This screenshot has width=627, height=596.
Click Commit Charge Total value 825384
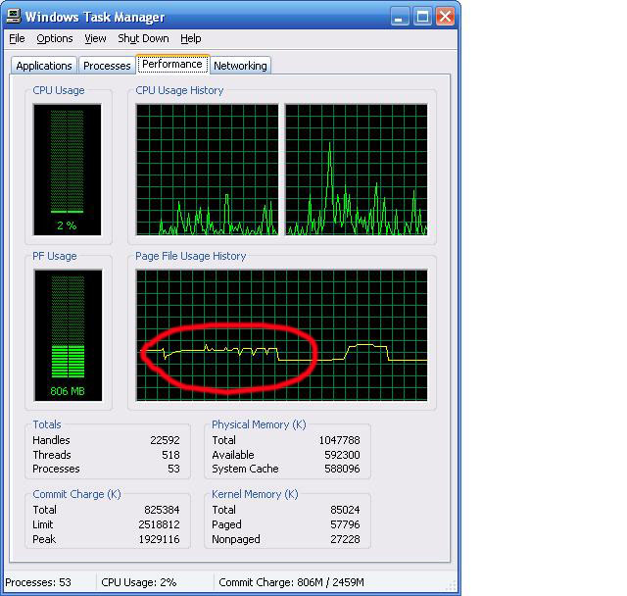pyautogui.click(x=162, y=510)
